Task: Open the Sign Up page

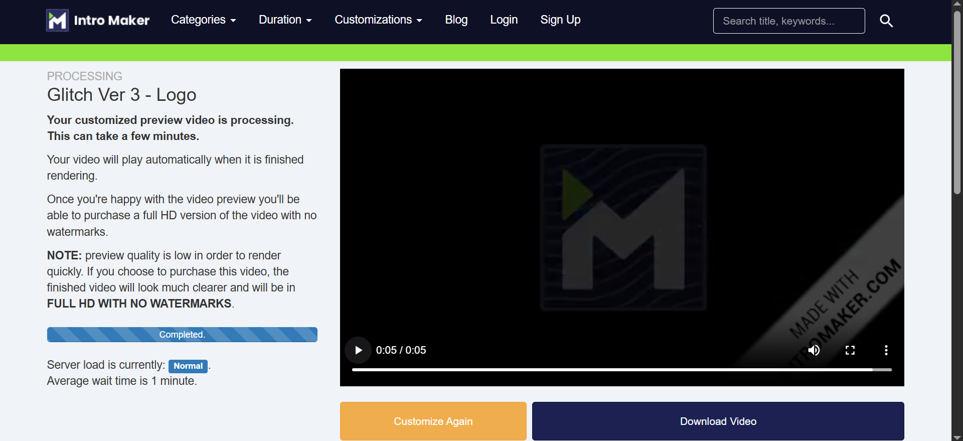Action: point(560,20)
